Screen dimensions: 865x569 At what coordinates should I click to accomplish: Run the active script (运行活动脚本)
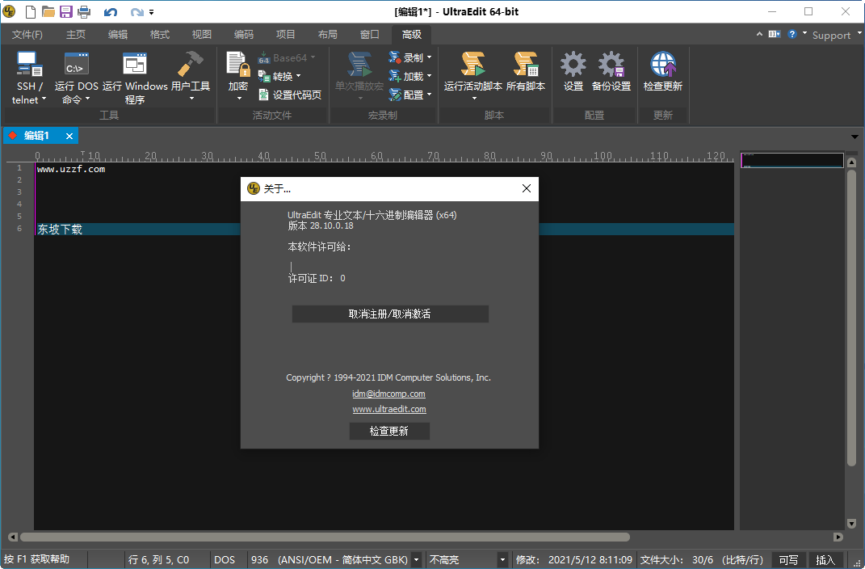[x=472, y=76]
